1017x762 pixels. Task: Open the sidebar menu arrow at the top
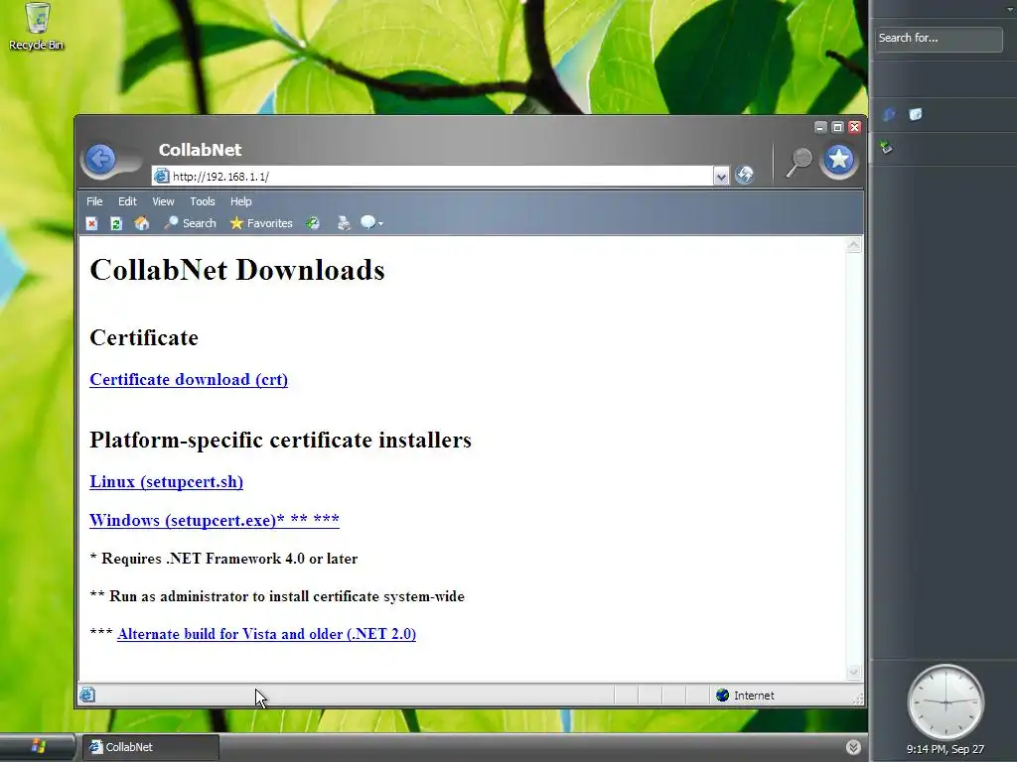point(1010,8)
